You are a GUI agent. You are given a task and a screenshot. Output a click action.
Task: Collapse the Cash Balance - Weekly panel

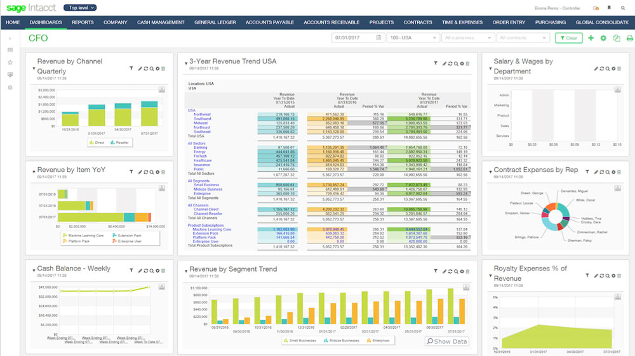click(34, 270)
